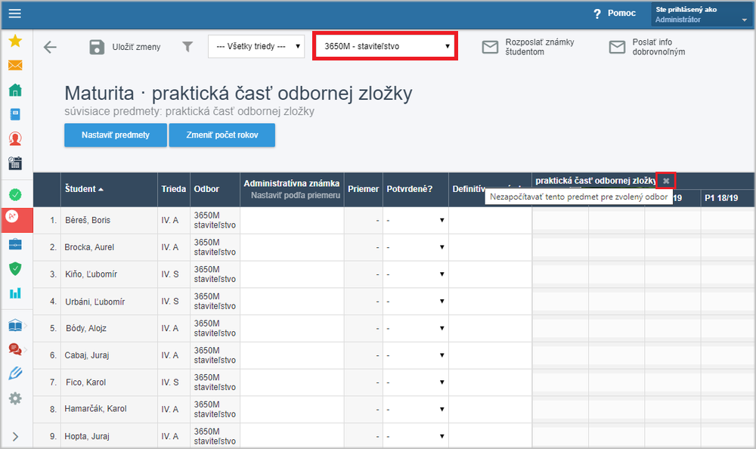Click the back arrow icon

coord(50,47)
